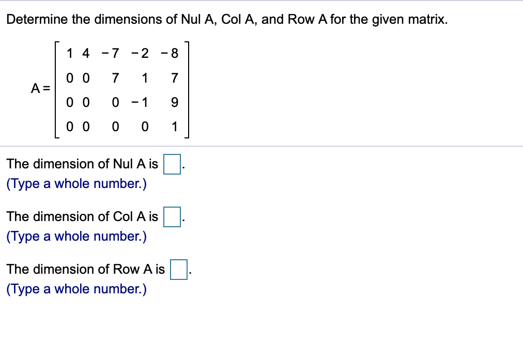Image resolution: width=523 pixels, height=345 pixels.
Task: Click the matrix entry 7 in row two
Action: click(x=115, y=78)
